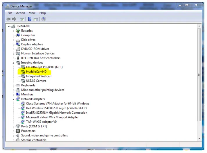
Task: Select TAP-Win32 Adapter V9
Action: click(x=41, y=122)
